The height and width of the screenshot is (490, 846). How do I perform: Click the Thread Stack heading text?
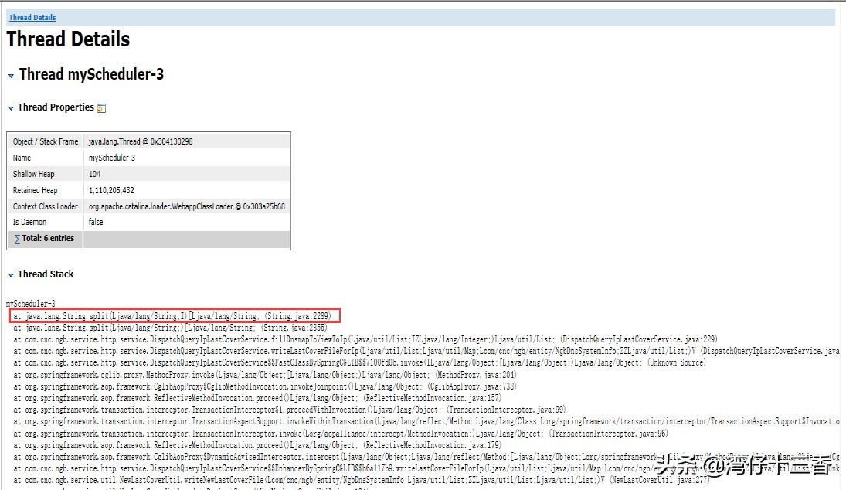46,274
